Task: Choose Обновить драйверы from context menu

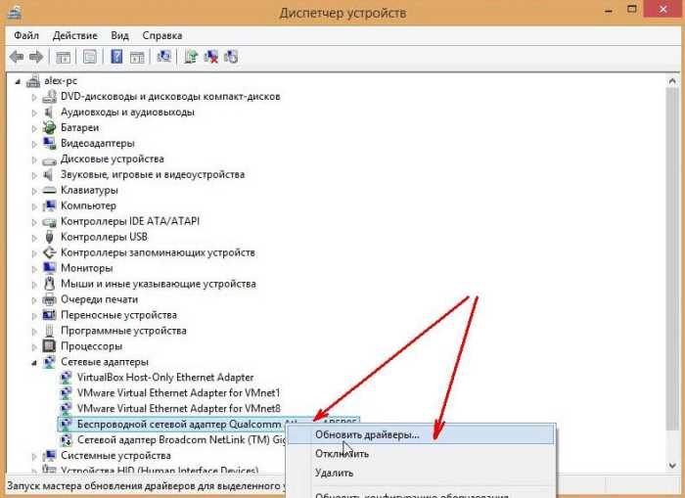Action: [x=366, y=434]
